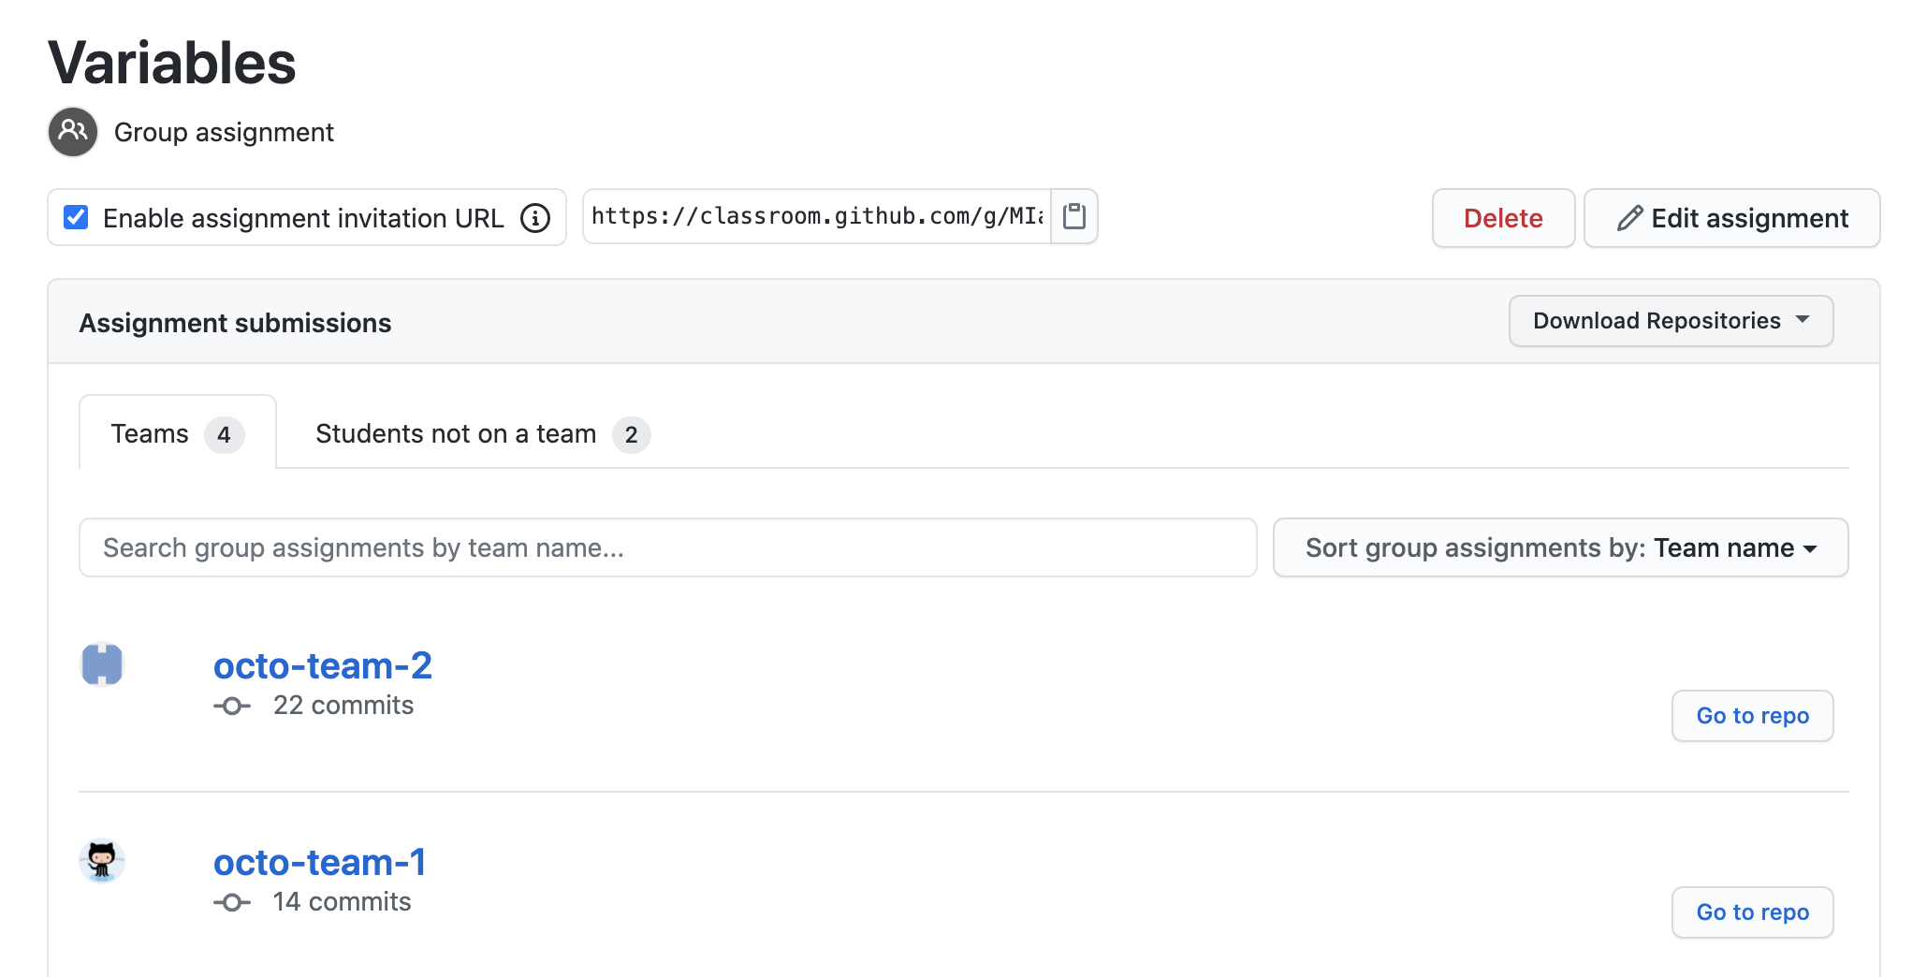Click the 14 commits text
1927x977 pixels.
(x=342, y=902)
